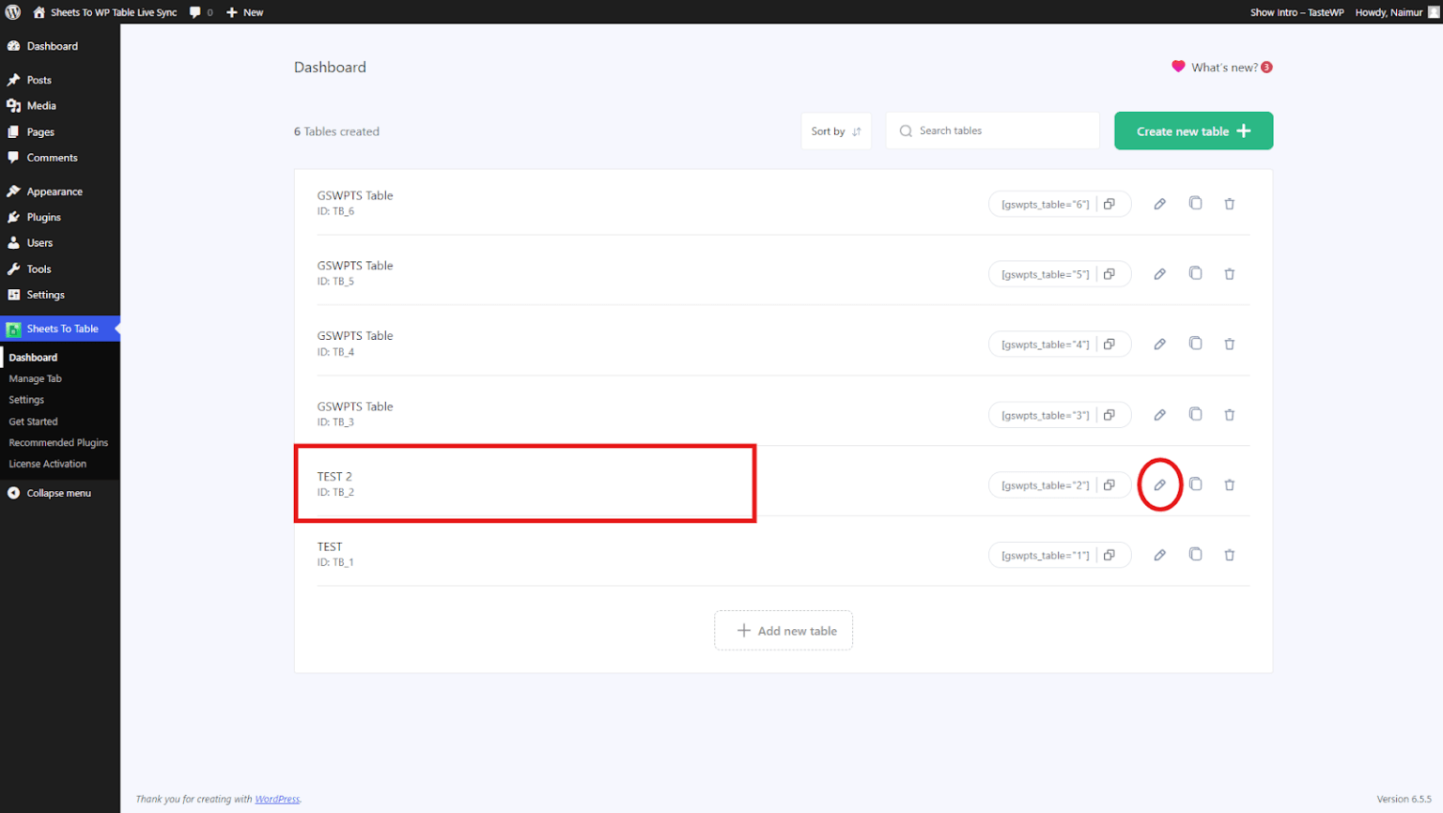
Task: Click the Add new table button
Action: 784,630
